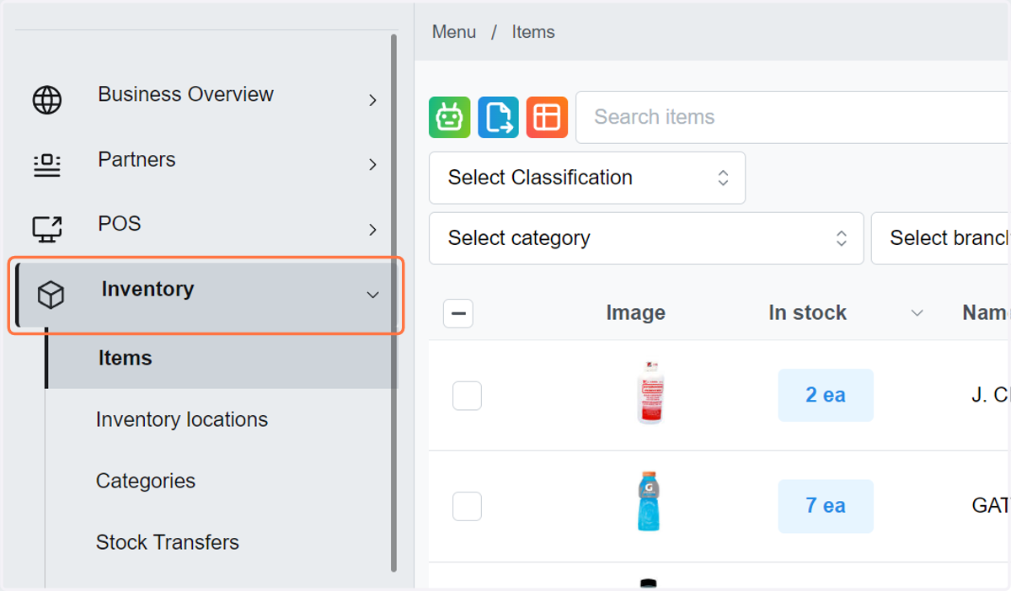Open the Stock Transfers submenu entry
The height and width of the screenshot is (591, 1011).
point(168,542)
